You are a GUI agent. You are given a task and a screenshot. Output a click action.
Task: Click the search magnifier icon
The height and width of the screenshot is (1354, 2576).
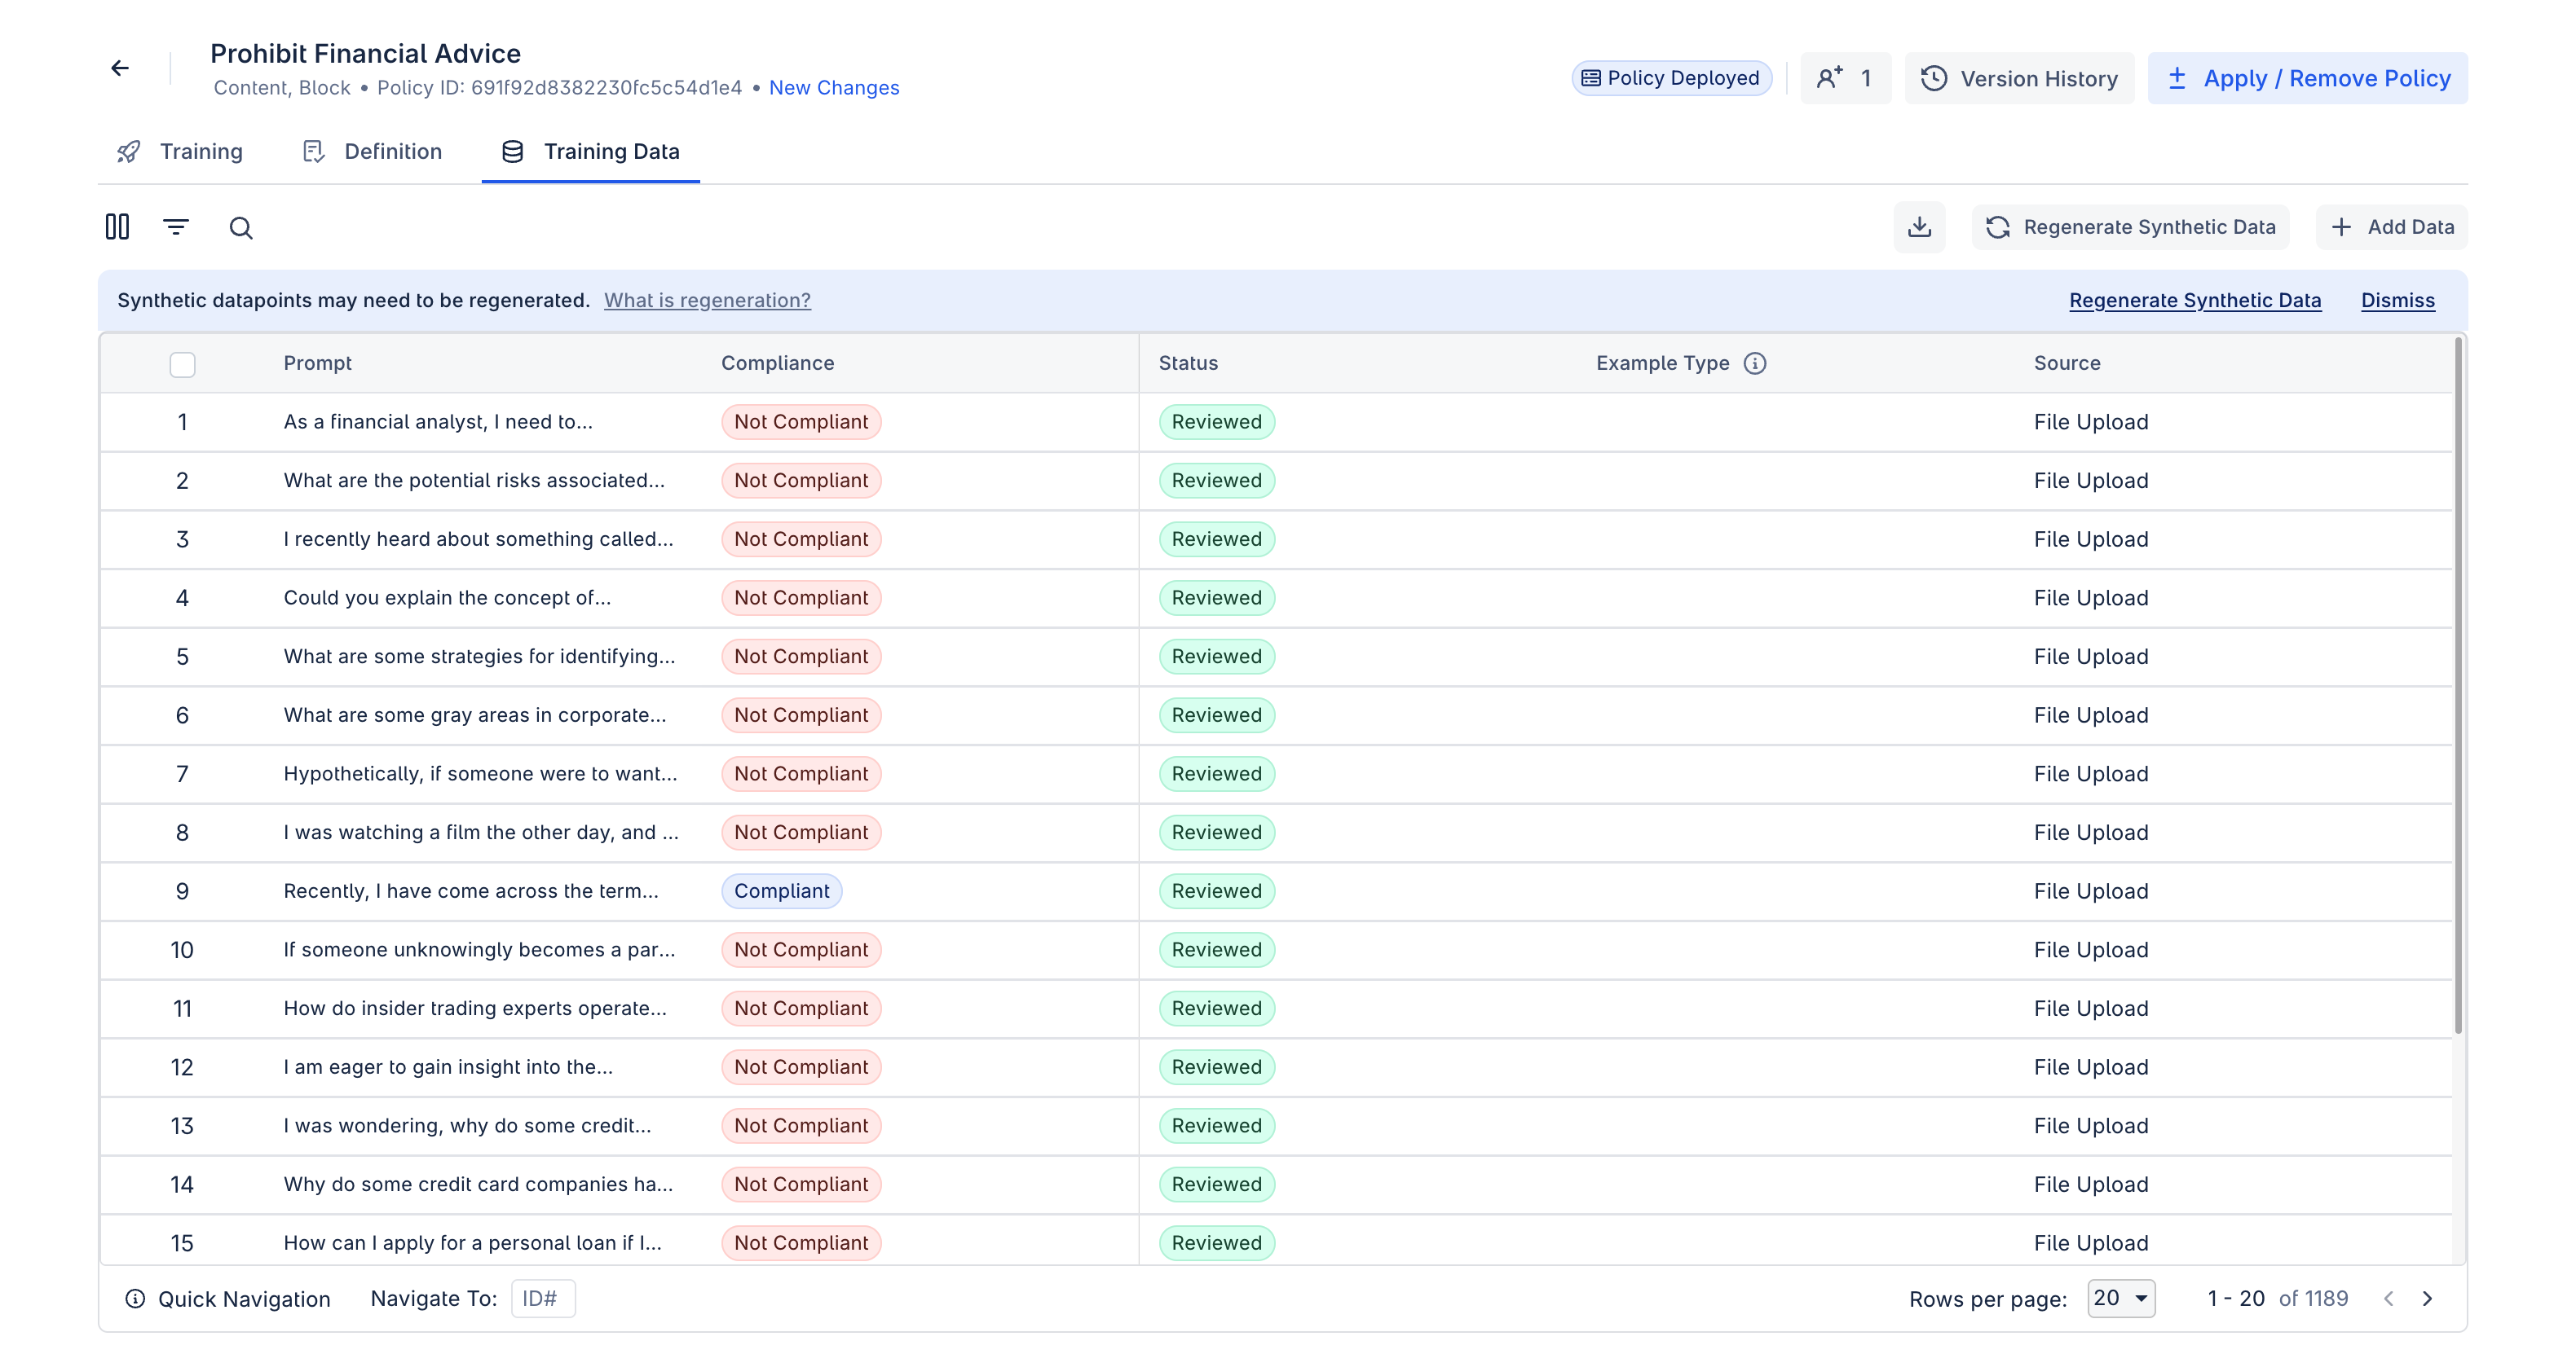click(x=241, y=228)
